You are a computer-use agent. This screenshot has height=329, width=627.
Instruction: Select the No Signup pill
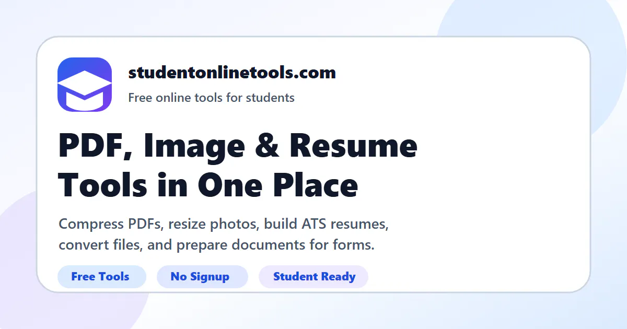[x=202, y=277]
